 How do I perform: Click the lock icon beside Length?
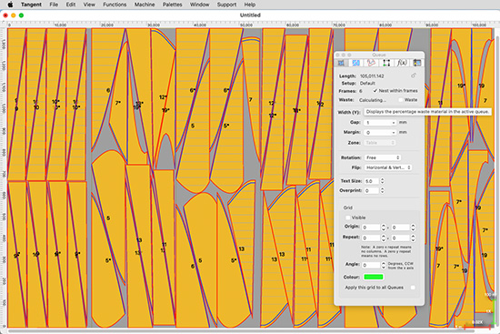pos(414,76)
